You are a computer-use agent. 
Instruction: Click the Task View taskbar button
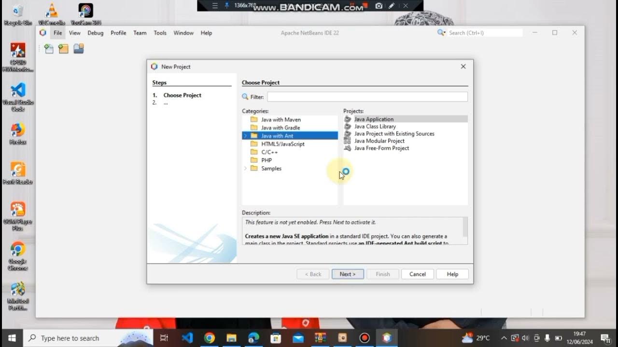pyautogui.click(x=164, y=338)
